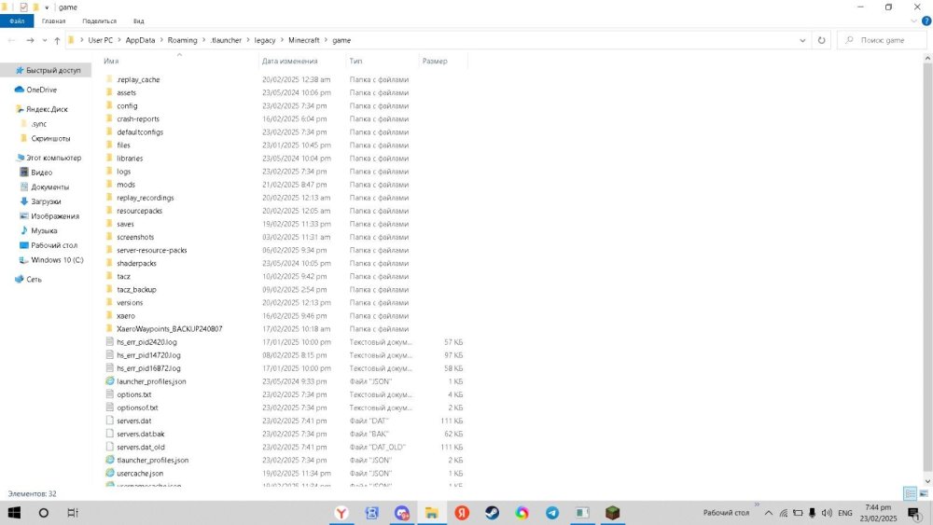Open the help icon in ribbon
Viewport: 933px width, 525px height.
point(926,21)
